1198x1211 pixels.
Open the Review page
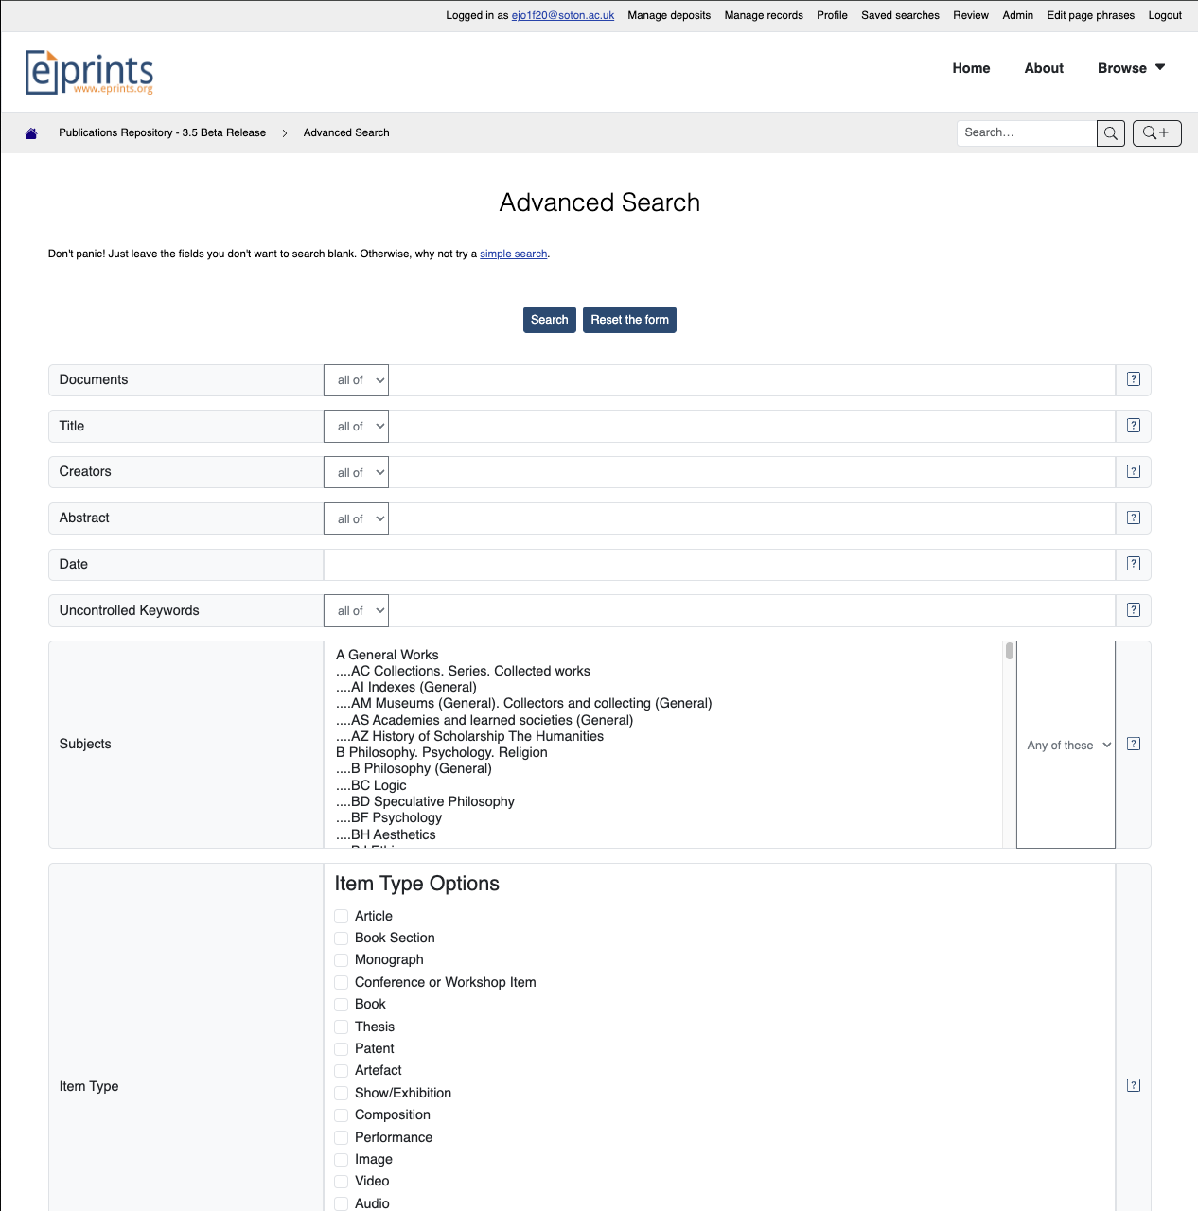[971, 15]
